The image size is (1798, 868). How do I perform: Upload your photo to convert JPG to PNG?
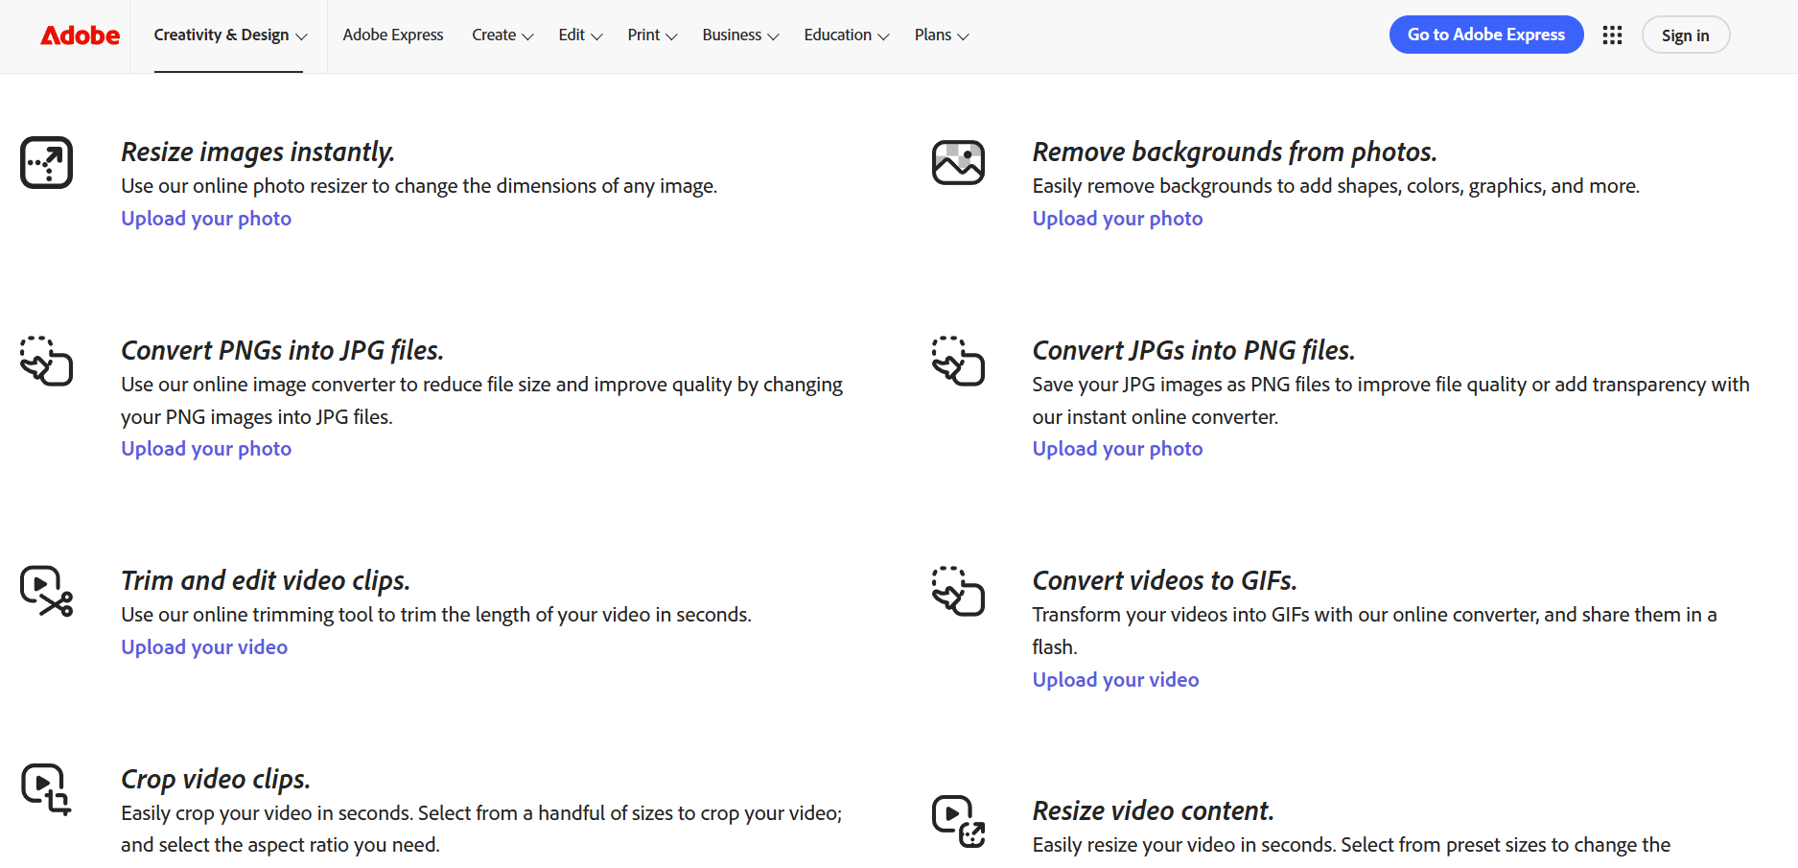[x=1116, y=448]
